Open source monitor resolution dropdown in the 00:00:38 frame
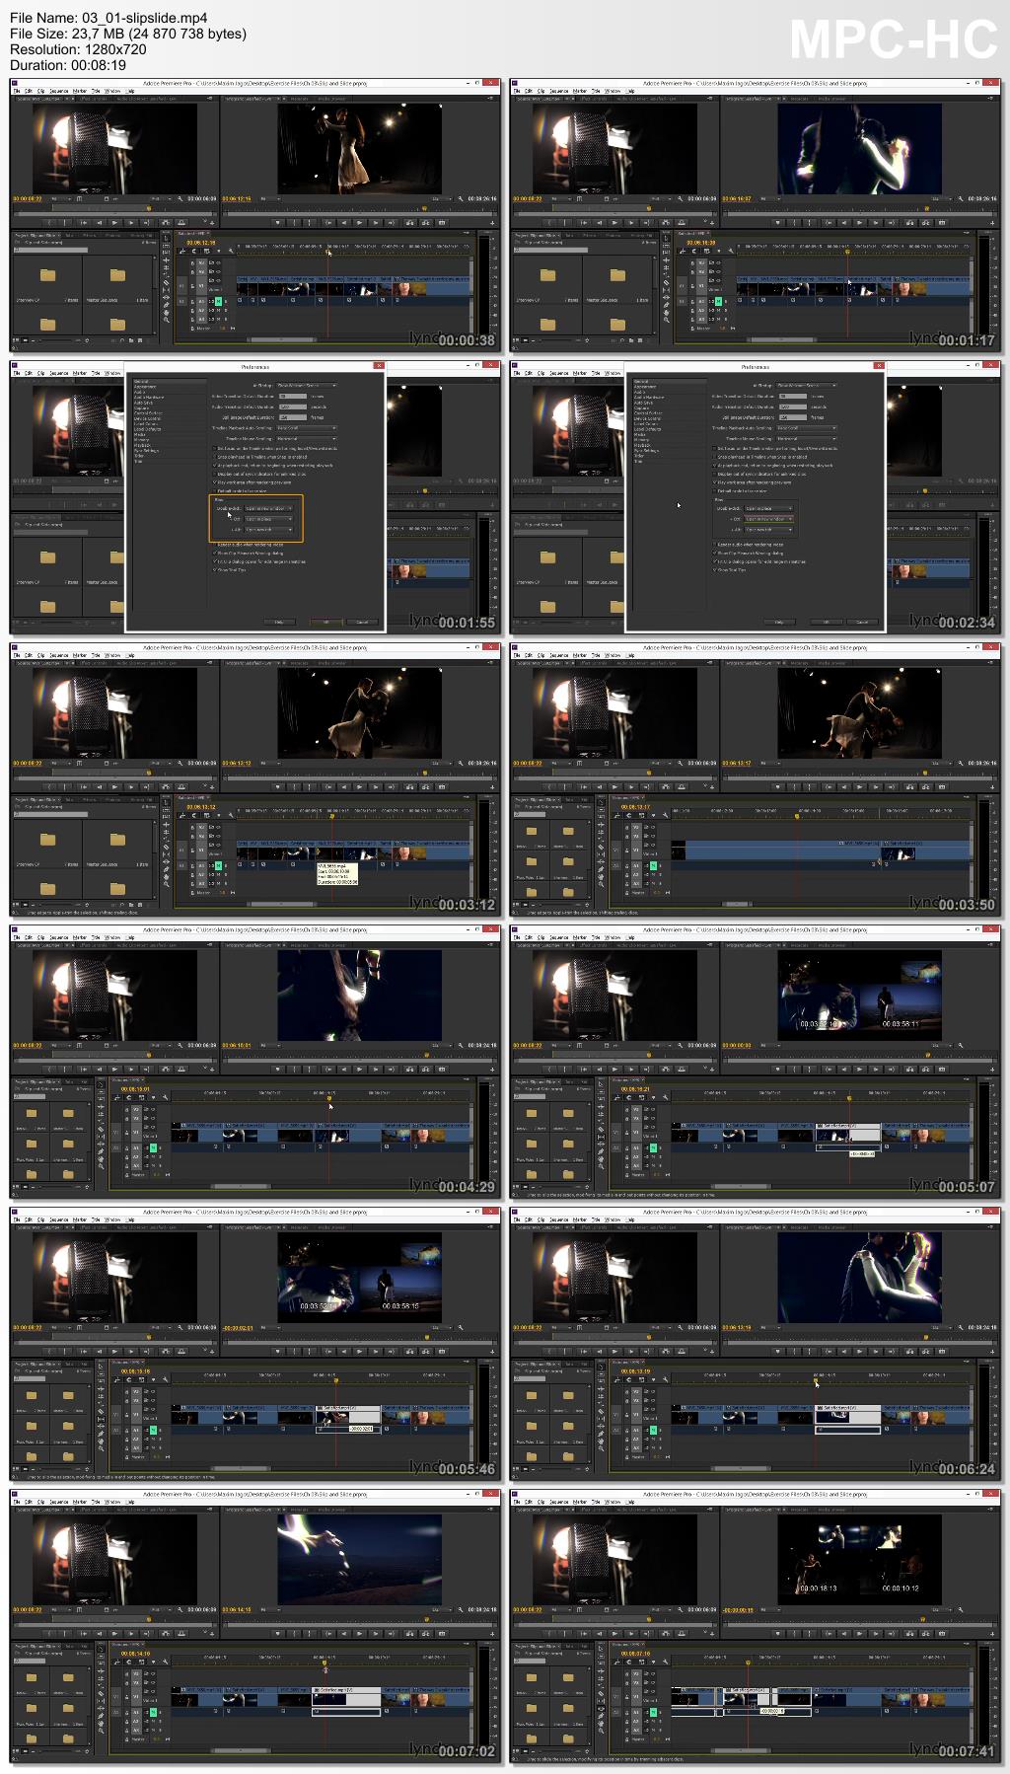The height and width of the screenshot is (1774, 1010). point(163,198)
